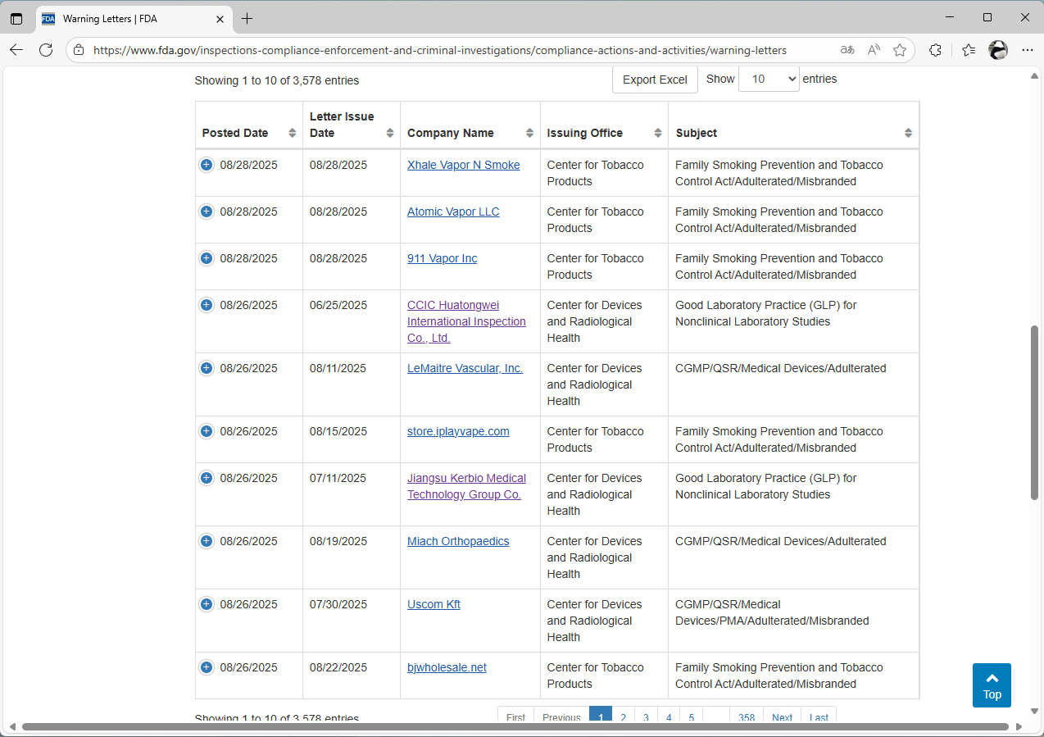Open the browser extensions puzzle icon
Image resolution: width=1044 pixels, height=737 pixels.
tap(935, 50)
